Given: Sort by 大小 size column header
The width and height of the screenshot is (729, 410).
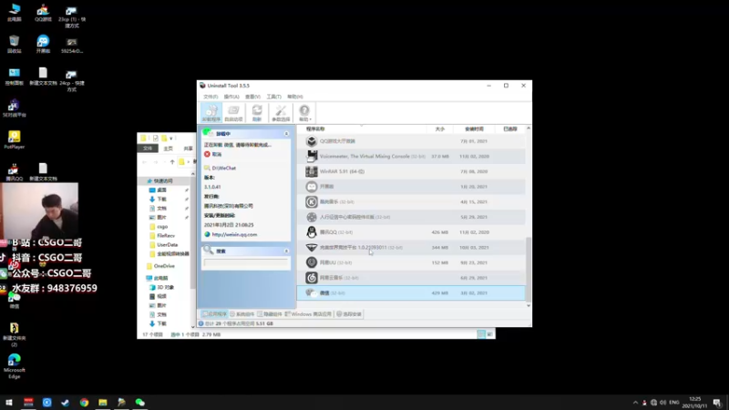Looking at the screenshot, I should [440, 128].
